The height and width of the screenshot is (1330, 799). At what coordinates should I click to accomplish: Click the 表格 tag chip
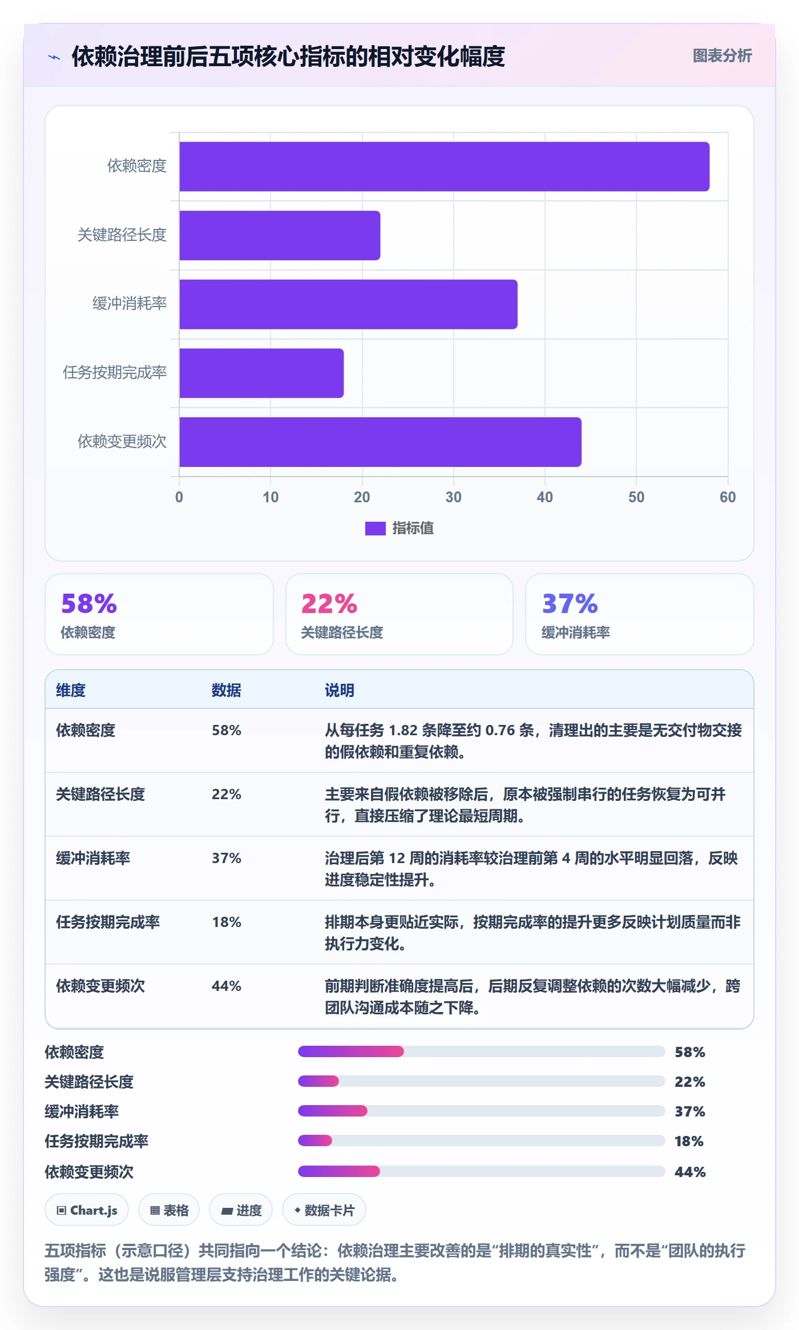pyautogui.click(x=169, y=1210)
